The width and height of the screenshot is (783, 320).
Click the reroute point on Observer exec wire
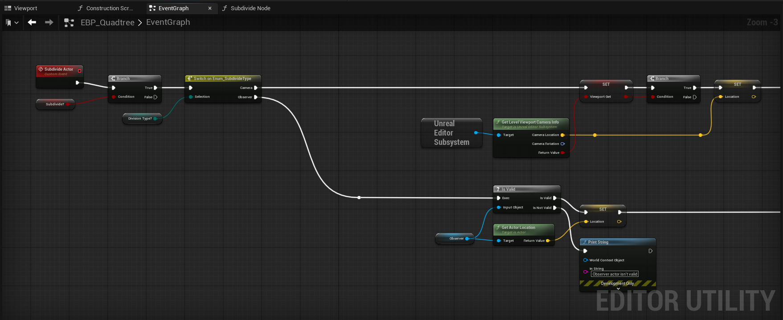(359, 197)
